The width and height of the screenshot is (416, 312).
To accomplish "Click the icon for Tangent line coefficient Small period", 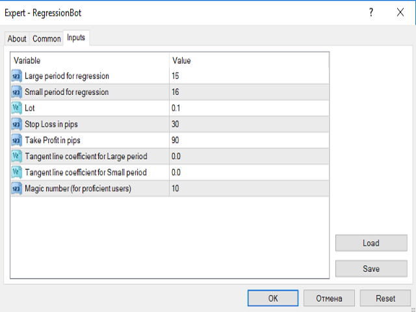I will (x=16, y=172).
